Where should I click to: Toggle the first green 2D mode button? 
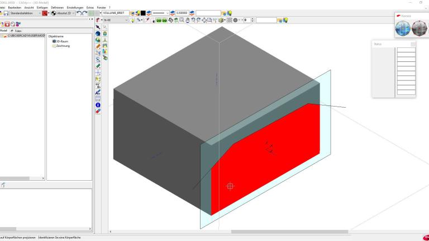(158, 20)
